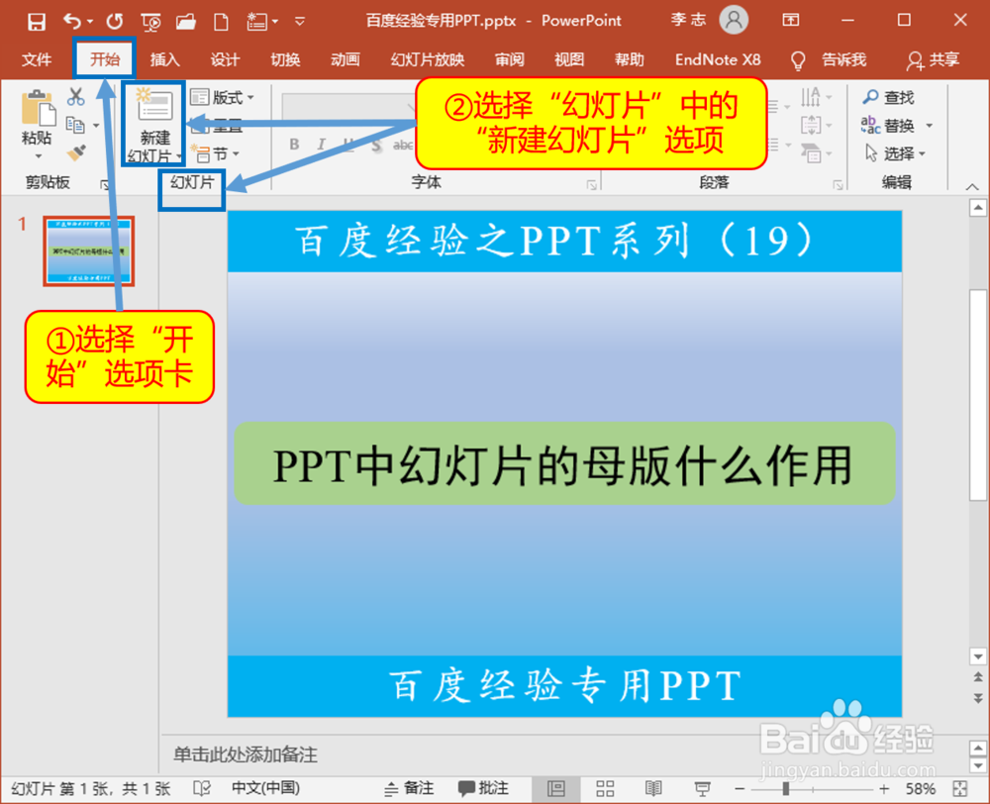Image resolution: width=990 pixels, height=804 pixels.
Task: Go to previous slide double-arrow button
Action: [x=977, y=677]
